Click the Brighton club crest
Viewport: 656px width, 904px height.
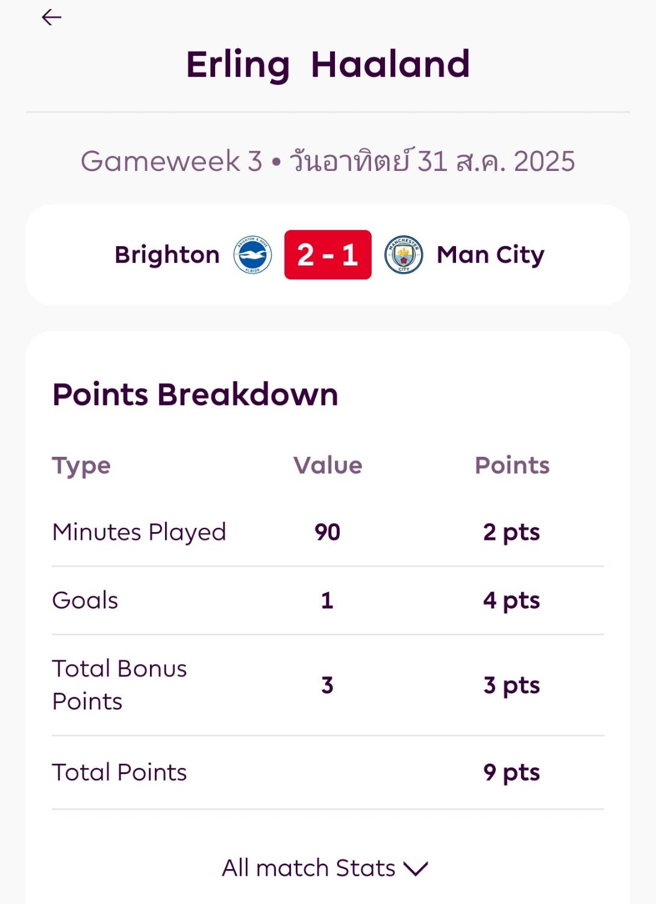(252, 255)
